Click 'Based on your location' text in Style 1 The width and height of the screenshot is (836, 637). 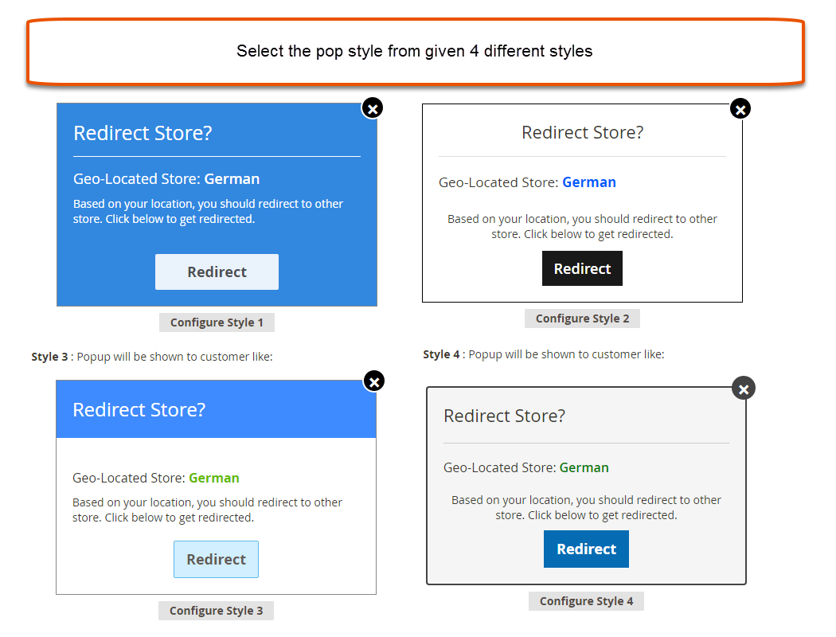coord(208,212)
